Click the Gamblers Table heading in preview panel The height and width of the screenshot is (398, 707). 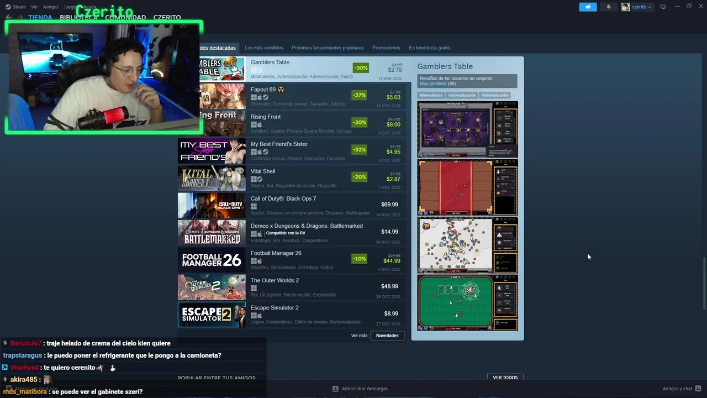[x=445, y=66]
